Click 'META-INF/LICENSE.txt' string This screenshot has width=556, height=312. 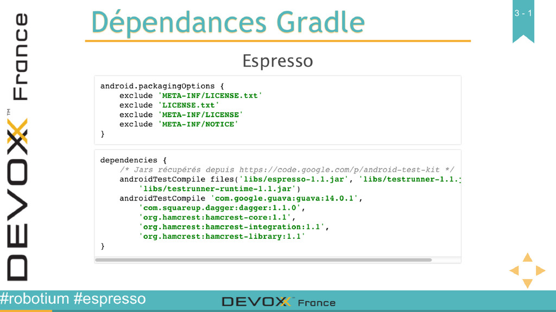[x=210, y=95]
